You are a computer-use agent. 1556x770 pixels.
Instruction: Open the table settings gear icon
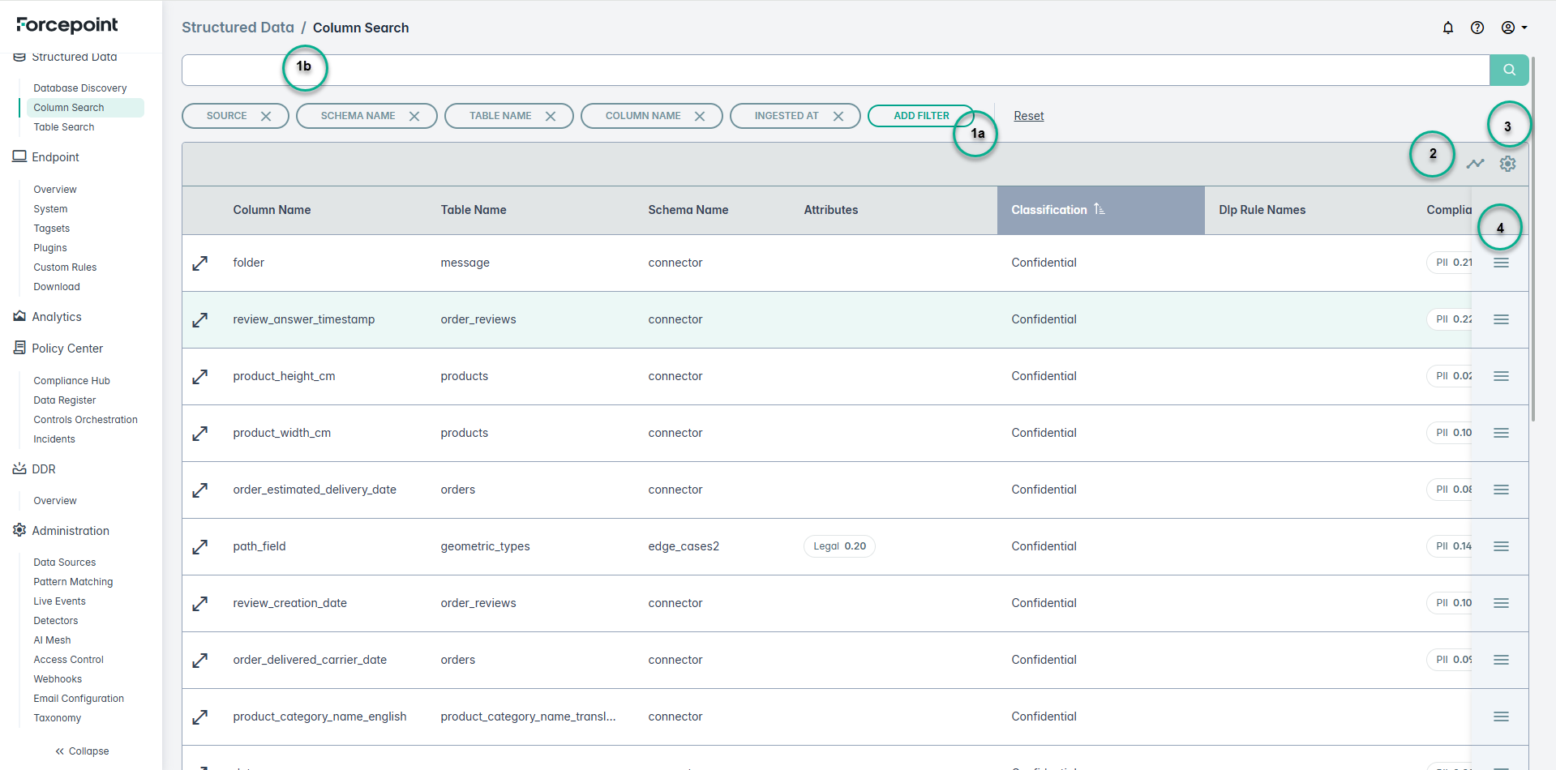pyautogui.click(x=1507, y=164)
